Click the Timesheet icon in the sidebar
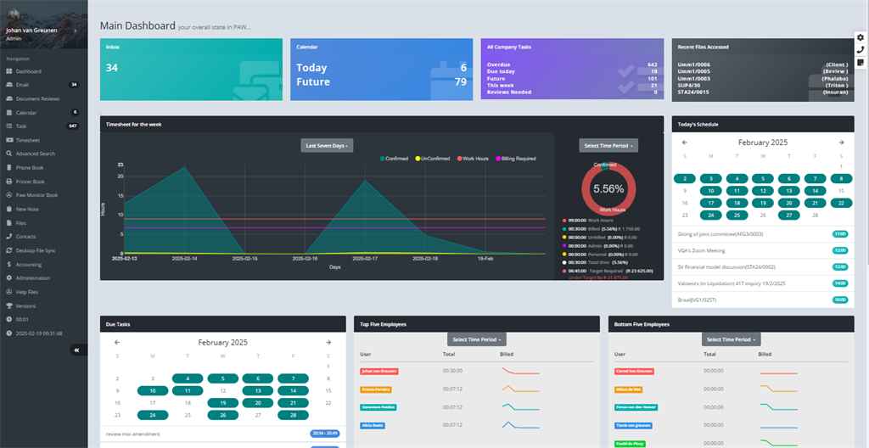 click(8, 140)
